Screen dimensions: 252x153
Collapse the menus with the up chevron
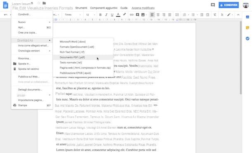[x=238, y=15]
